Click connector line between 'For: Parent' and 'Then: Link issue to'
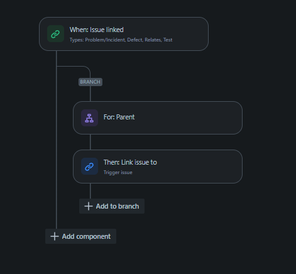This screenshot has width=296, height=274. click(90, 142)
